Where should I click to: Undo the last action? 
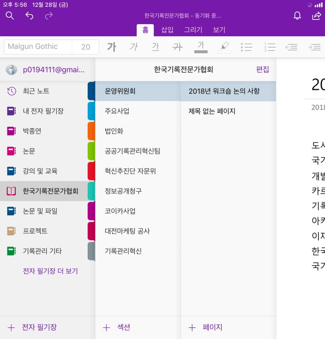pos(30,16)
